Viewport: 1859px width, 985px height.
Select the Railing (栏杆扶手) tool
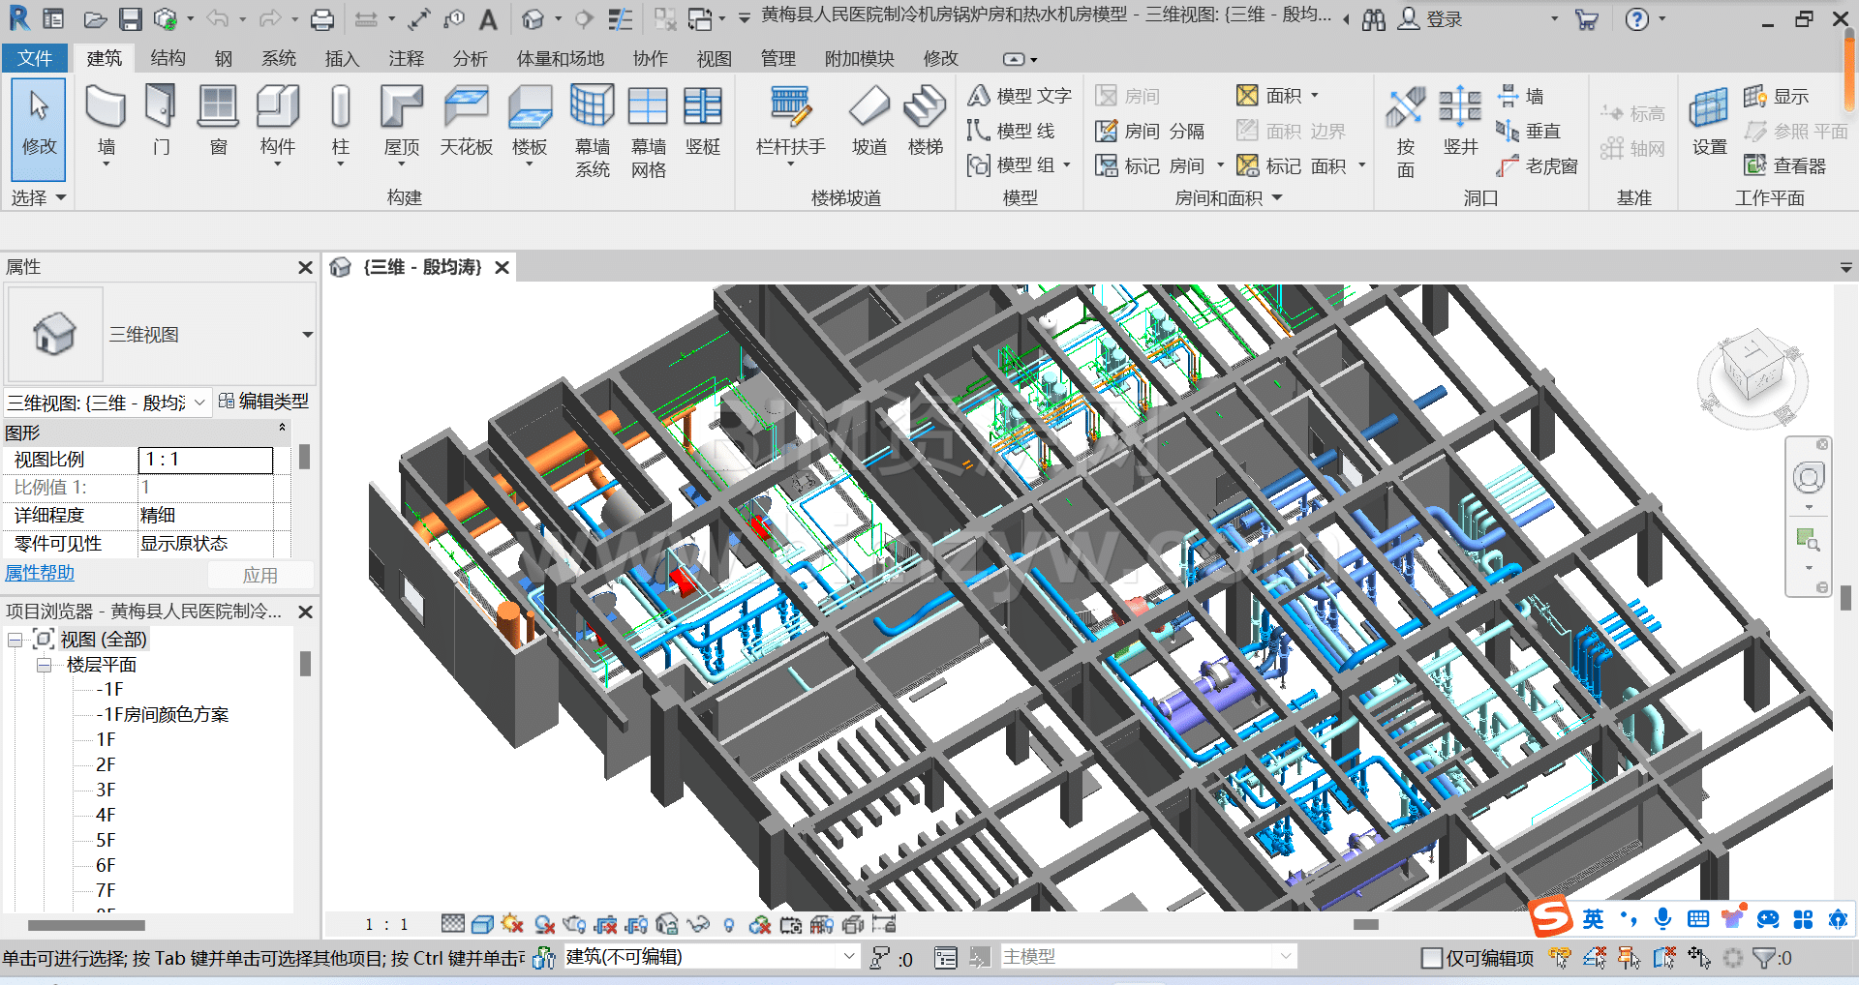point(791,121)
